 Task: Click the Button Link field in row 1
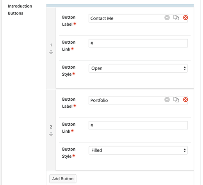pos(138,43)
